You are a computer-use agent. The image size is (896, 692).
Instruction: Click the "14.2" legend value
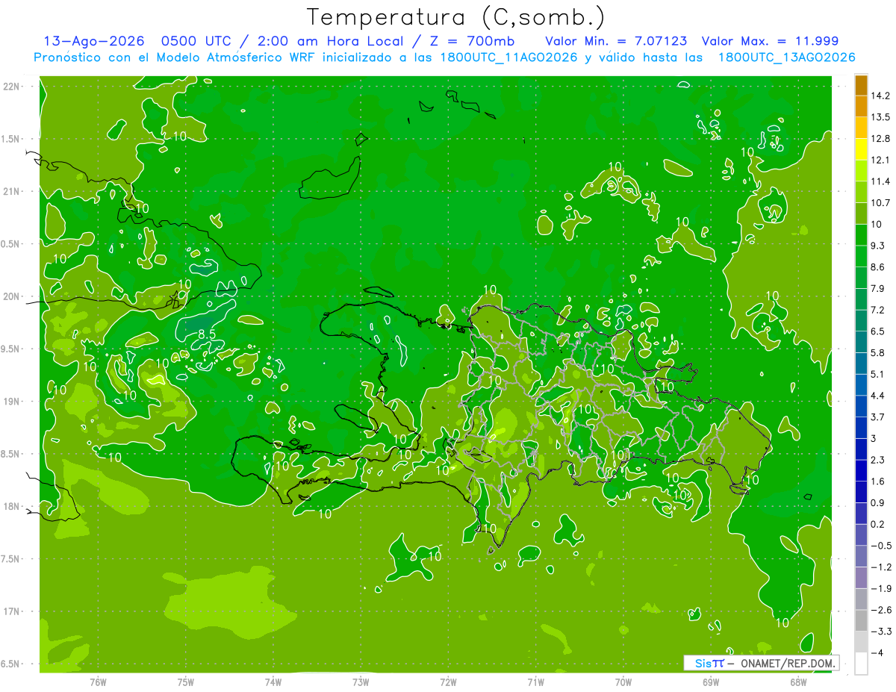click(x=880, y=96)
